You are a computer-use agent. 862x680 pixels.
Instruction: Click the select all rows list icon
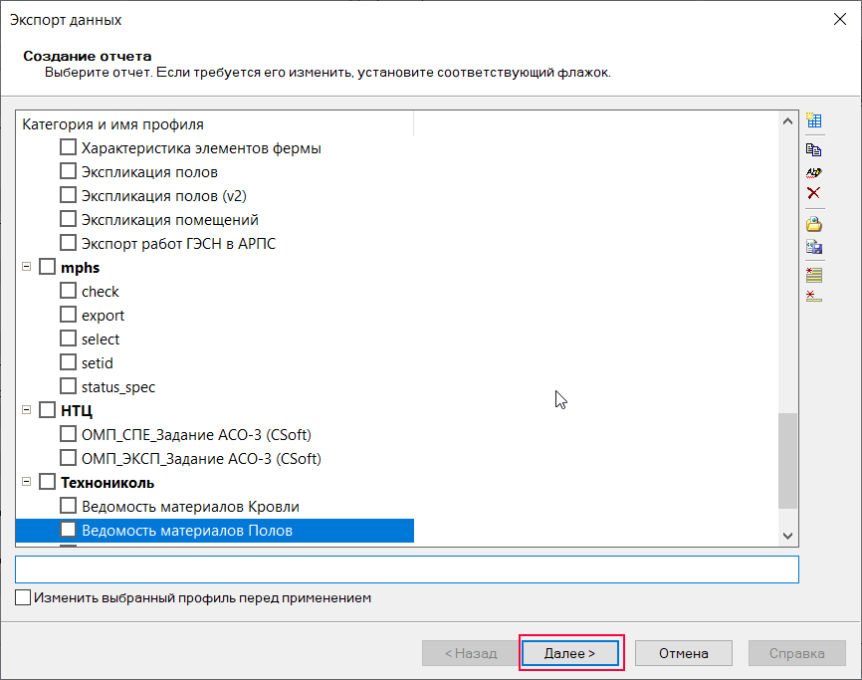coord(813,275)
